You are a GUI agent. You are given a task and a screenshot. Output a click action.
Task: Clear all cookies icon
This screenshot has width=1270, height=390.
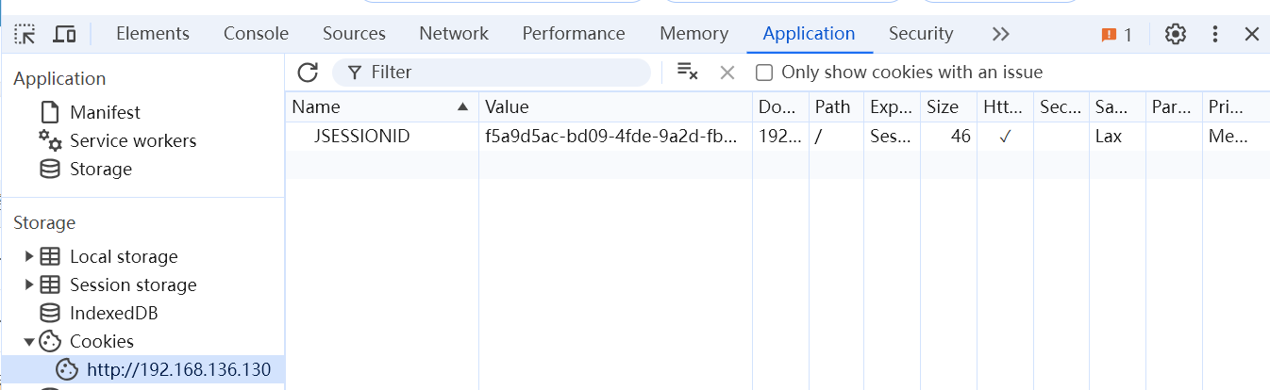click(x=688, y=73)
